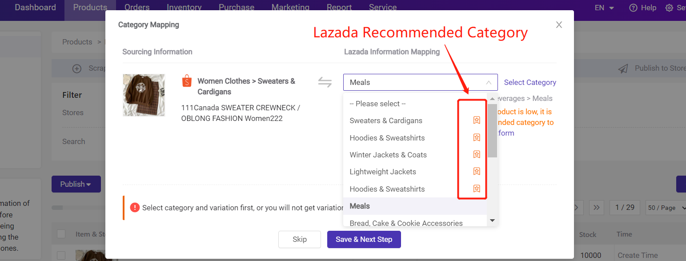The height and width of the screenshot is (261, 686).
Task: Click the Select Category link
Action: coord(530,82)
